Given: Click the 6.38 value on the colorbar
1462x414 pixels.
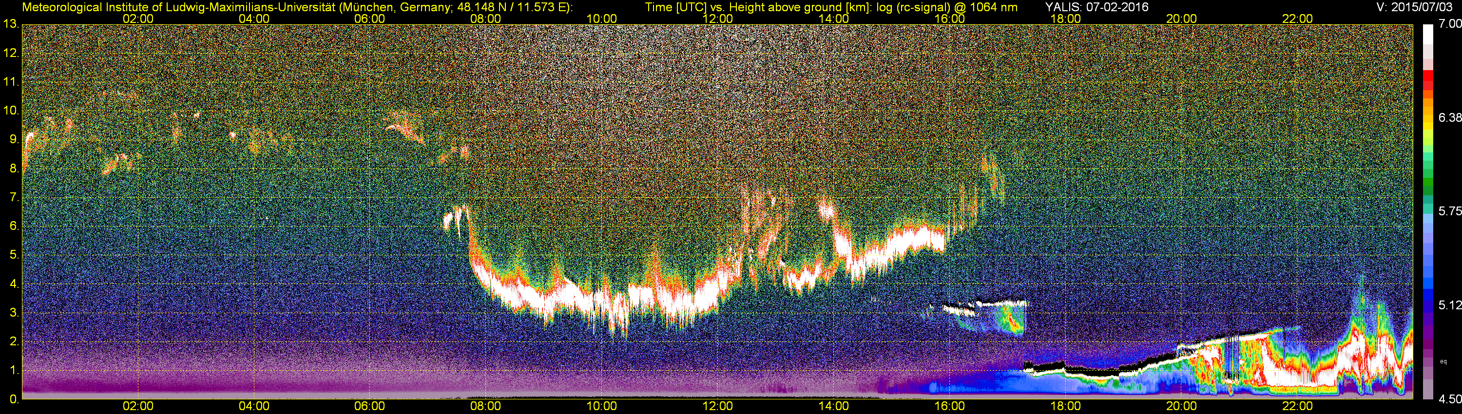Looking at the screenshot, I should click(x=1449, y=117).
